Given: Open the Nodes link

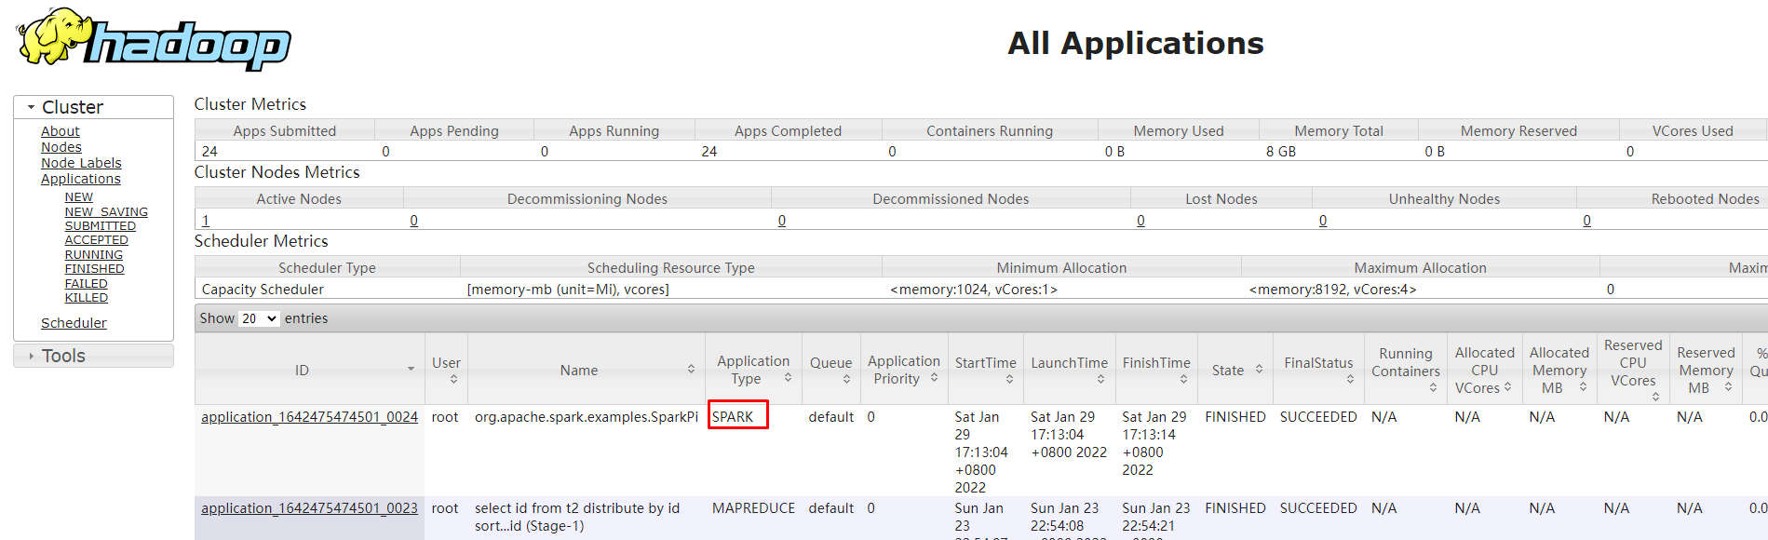Looking at the screenshot, I should (x=61, y=147).
